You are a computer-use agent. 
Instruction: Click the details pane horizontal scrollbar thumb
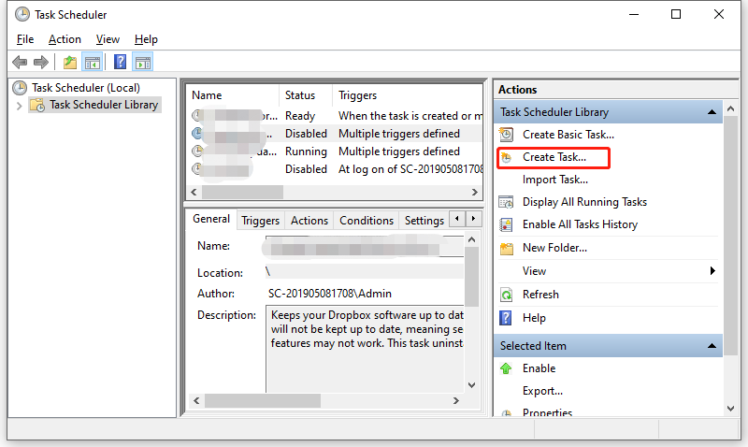point(263,401)
